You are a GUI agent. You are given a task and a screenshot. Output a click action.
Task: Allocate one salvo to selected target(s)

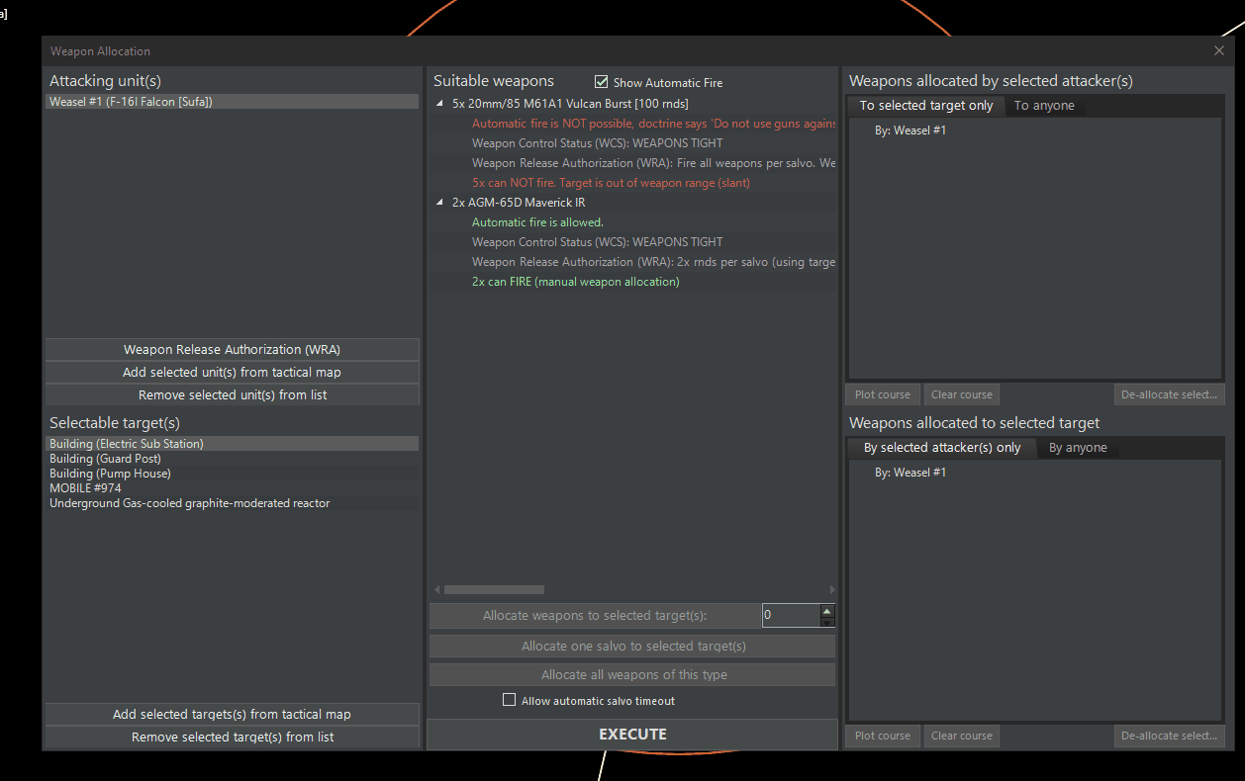(x=632, y=647)
